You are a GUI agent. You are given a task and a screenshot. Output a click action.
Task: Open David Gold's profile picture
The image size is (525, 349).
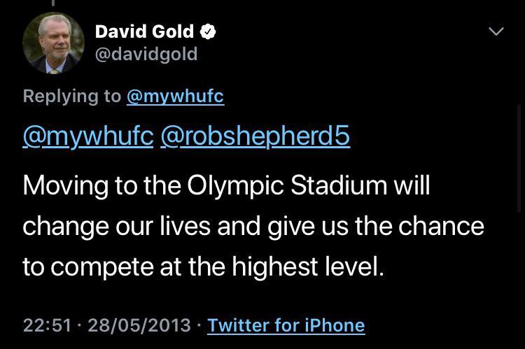[53, 43]
